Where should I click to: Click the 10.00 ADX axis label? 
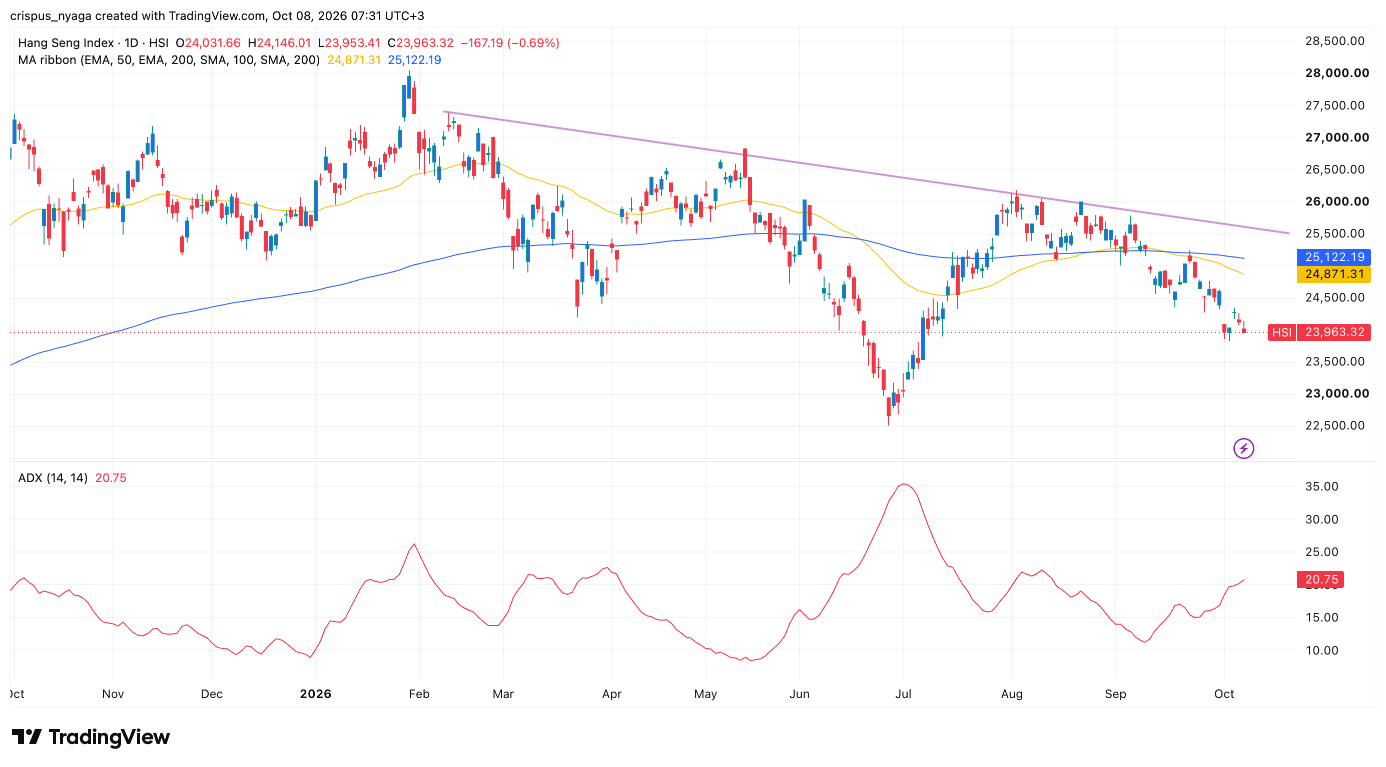click(1322, 650)
